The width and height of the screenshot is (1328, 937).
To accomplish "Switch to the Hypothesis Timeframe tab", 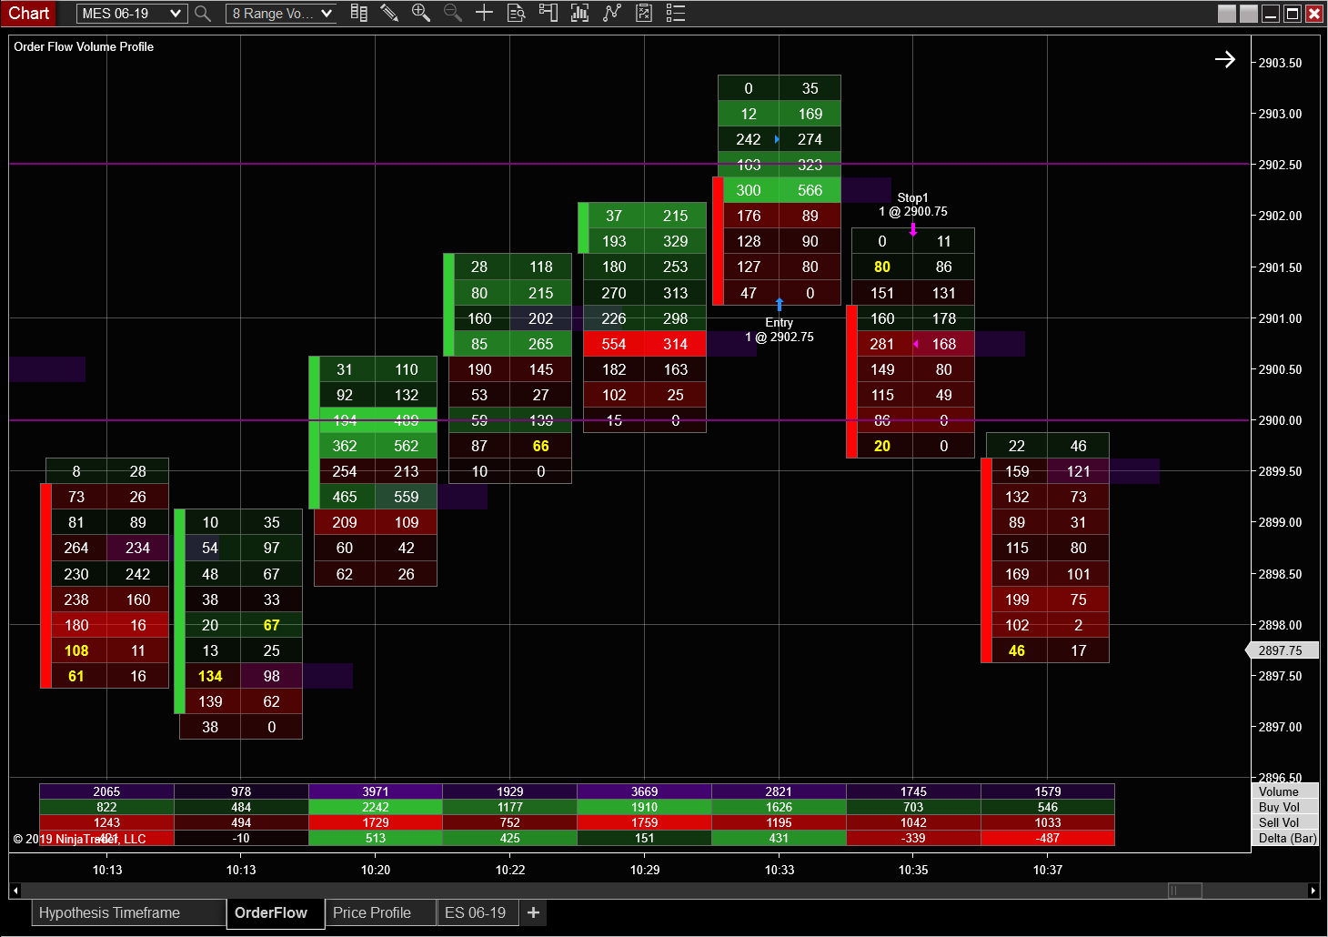I will coord(129,912).
